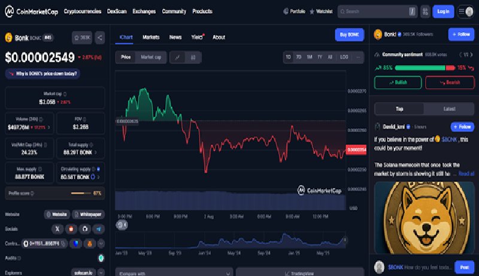Expand more explorers chevron
This screenshot has height=276, width=479.
click(x=101, y=272)
